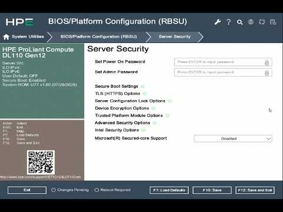Click the HPE support URL under QR code
This screenshot has height=212, width=283.
[41, 177]
